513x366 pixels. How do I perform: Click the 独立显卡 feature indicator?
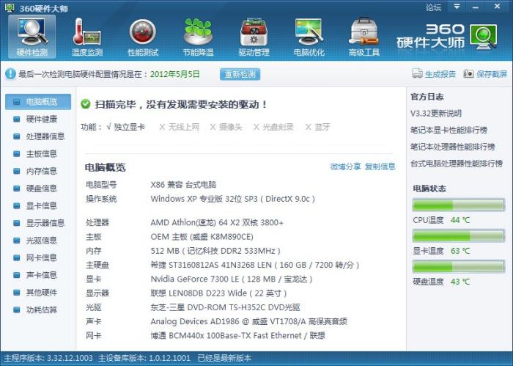click(125, 127)
